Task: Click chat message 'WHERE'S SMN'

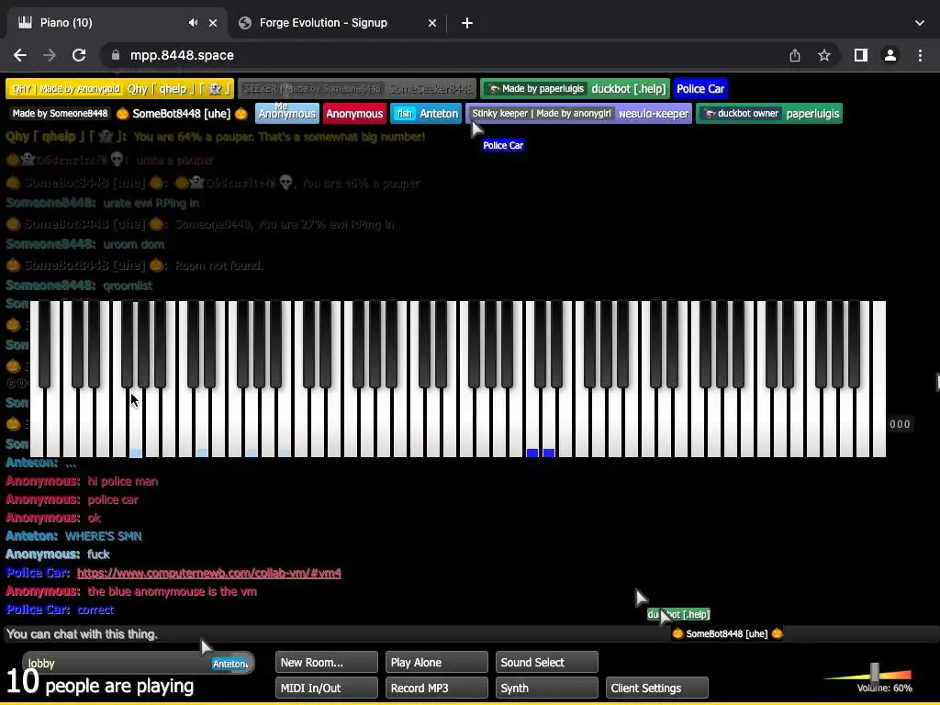Action: 103,536
